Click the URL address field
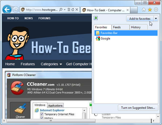The image size is (162, 125). coord(42,10)
